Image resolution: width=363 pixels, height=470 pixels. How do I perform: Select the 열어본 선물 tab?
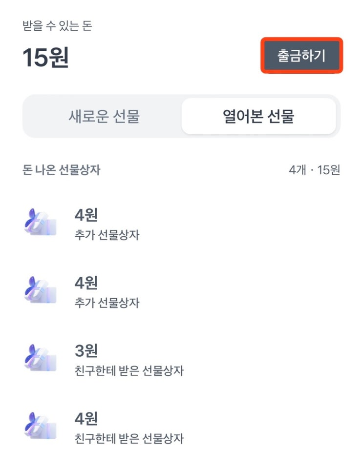(x=258, y=116)
